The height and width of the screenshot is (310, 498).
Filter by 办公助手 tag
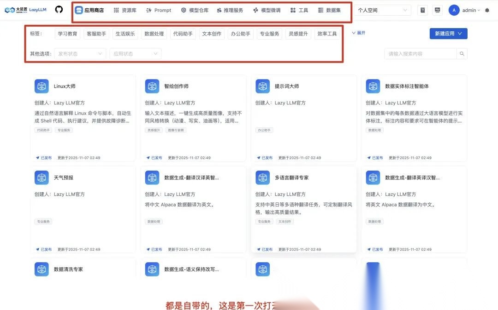tap(240, 34)
